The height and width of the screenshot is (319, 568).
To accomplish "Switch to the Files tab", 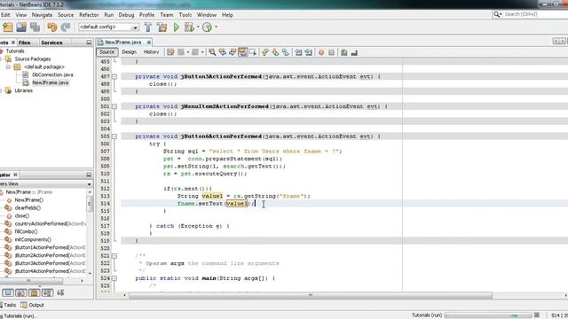I will [24, 43].
